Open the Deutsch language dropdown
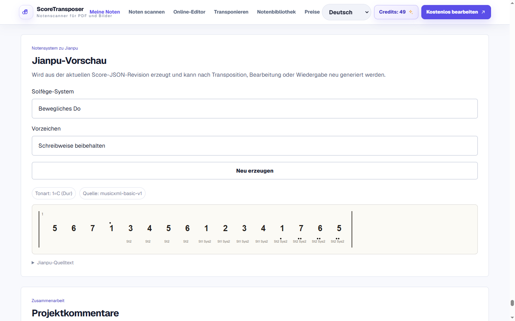 (347, 12)
